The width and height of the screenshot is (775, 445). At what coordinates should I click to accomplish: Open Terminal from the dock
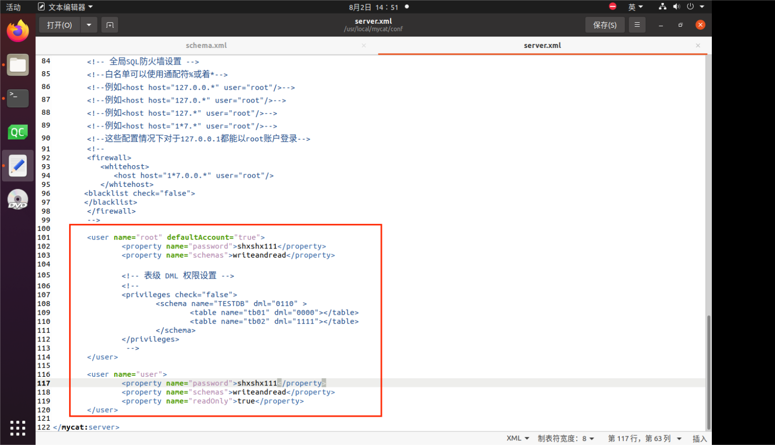pos(18,98)
